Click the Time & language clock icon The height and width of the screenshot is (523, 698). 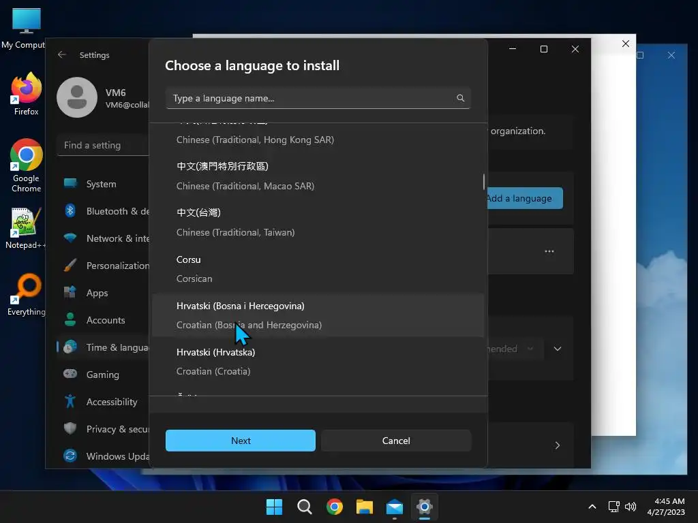tap(70, 347)
